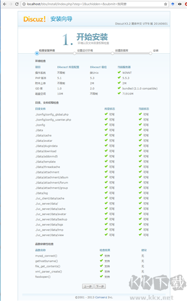Click the mysql_connect() function name
187x301 pixels.
click(x=46, y=256)
